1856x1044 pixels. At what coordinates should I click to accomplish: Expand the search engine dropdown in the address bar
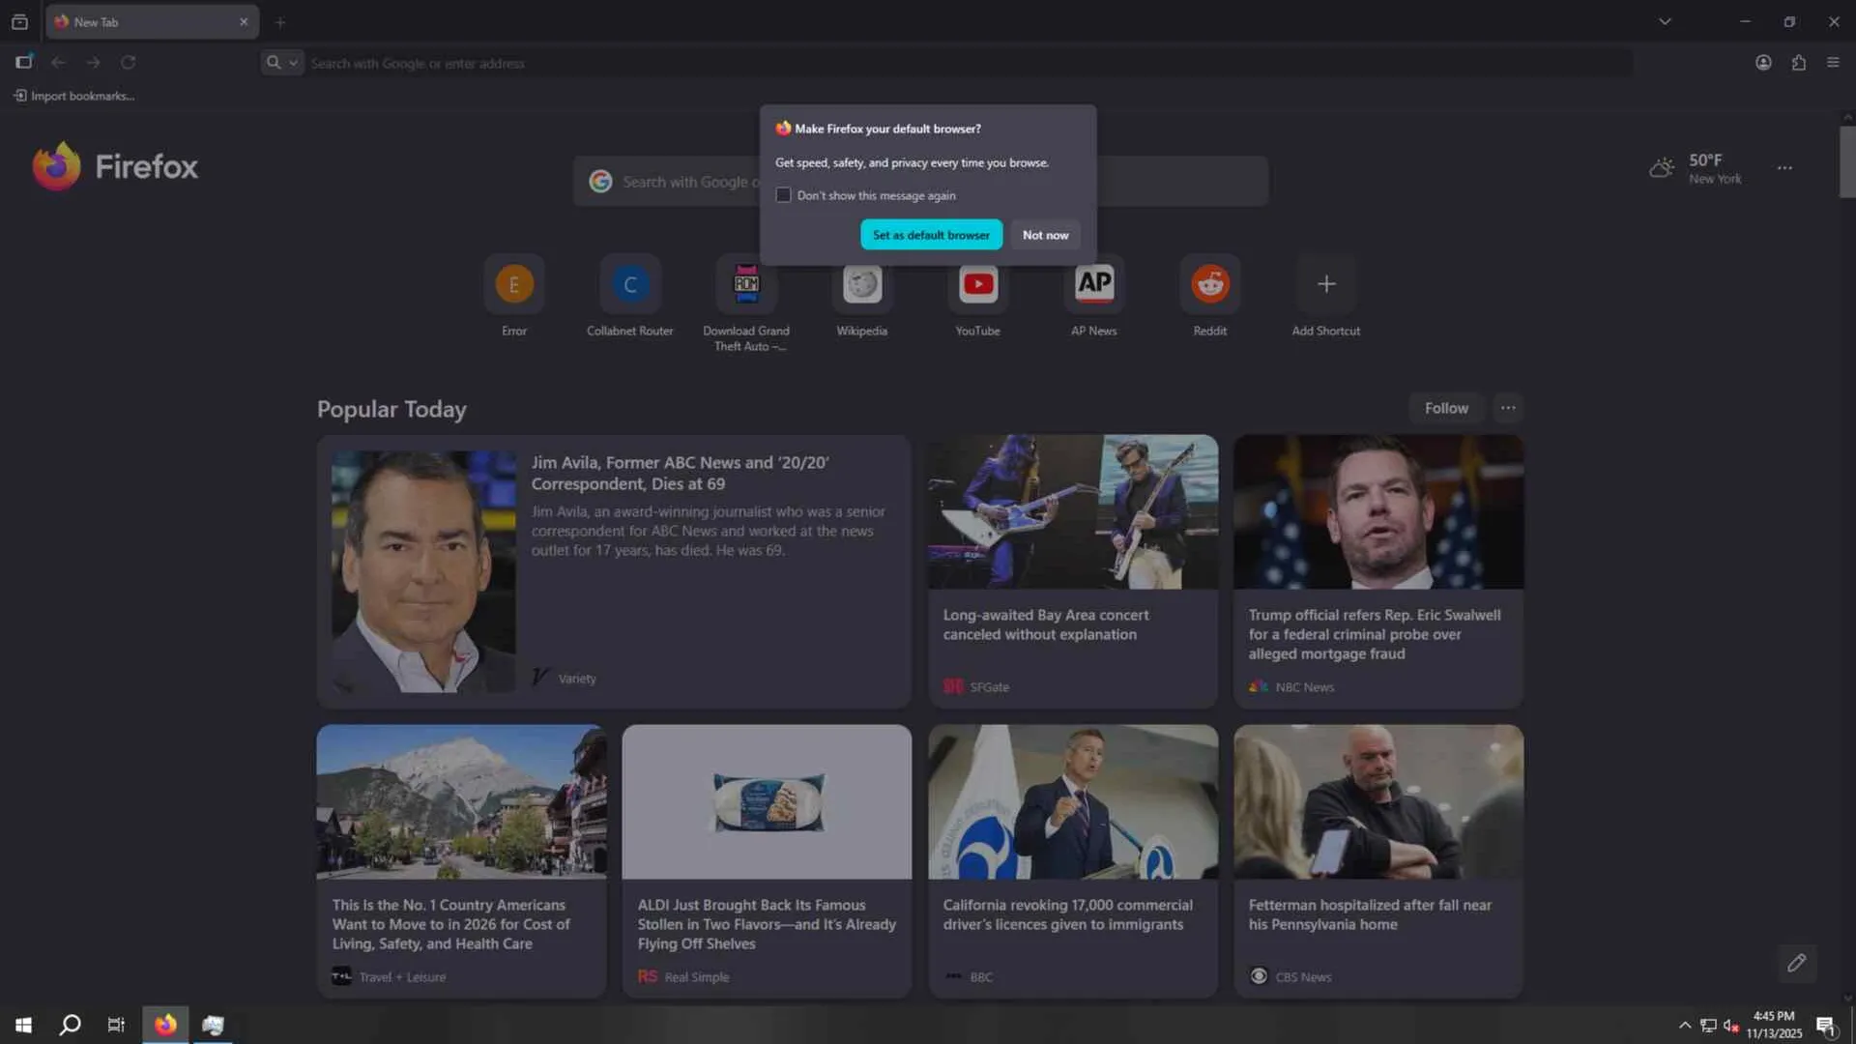pyautogui.click(x=282, y=63)
